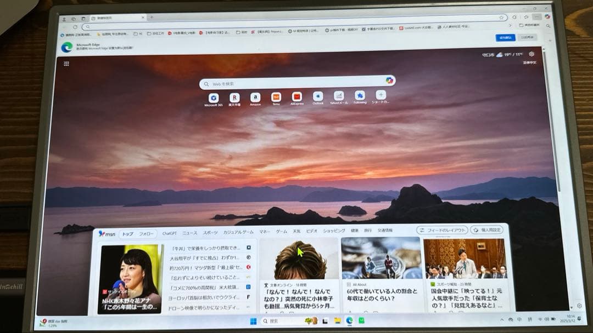Click the 個人用設定 button
Image resolution: width=593 pixels, height=333 pixels.
click(x=488, y=230)
